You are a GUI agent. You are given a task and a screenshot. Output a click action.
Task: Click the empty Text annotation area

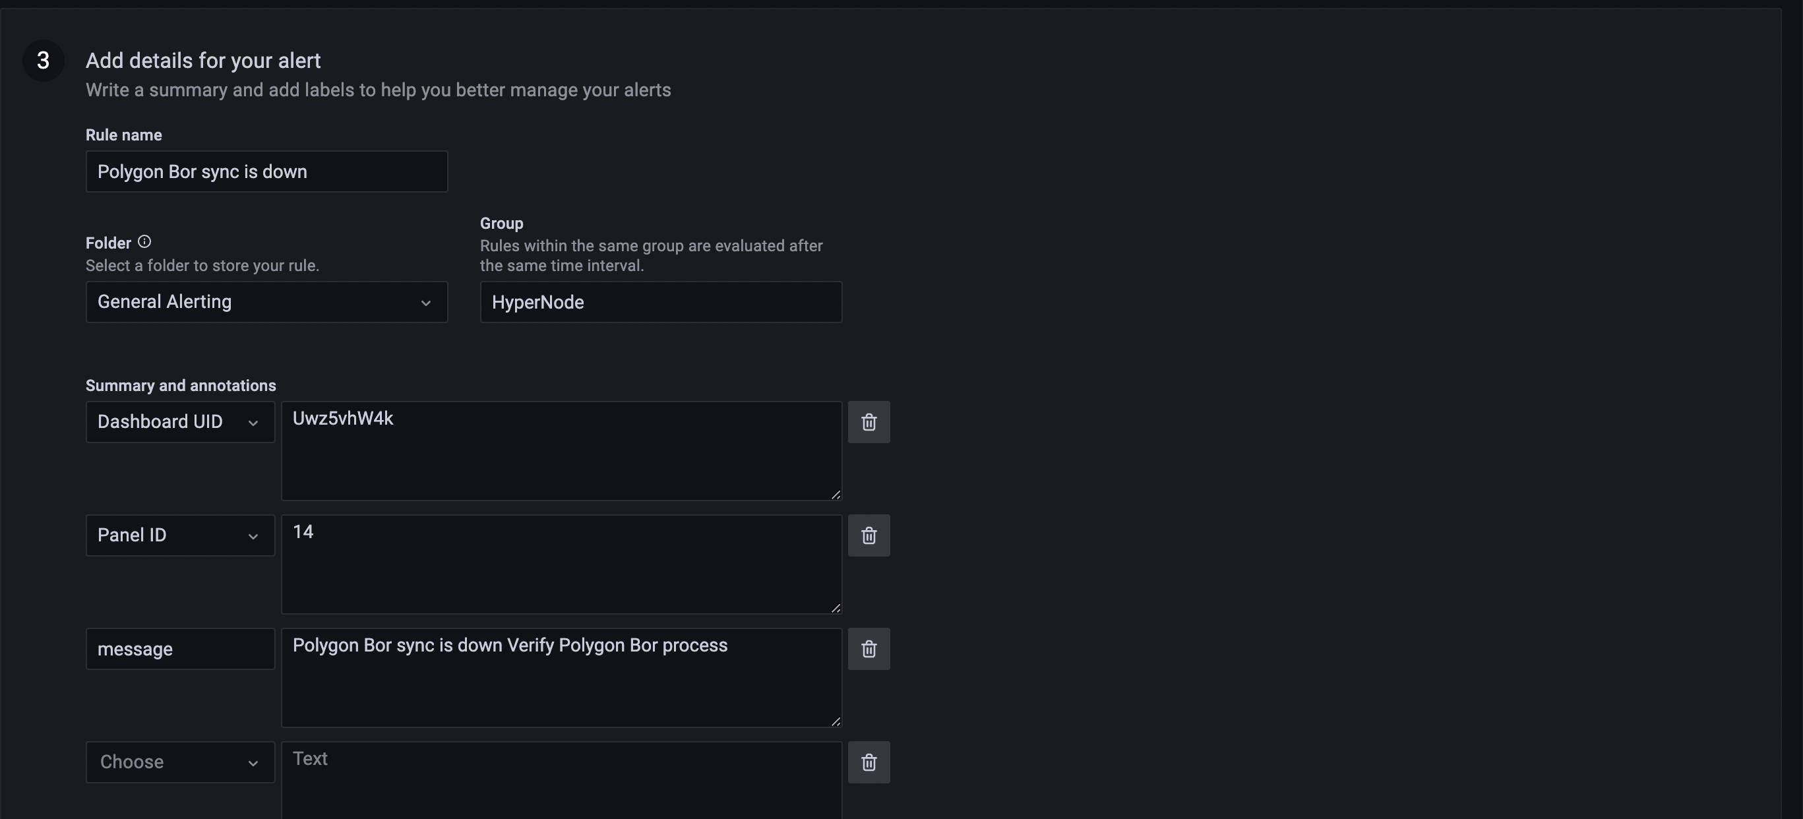(x=561, y=781)
